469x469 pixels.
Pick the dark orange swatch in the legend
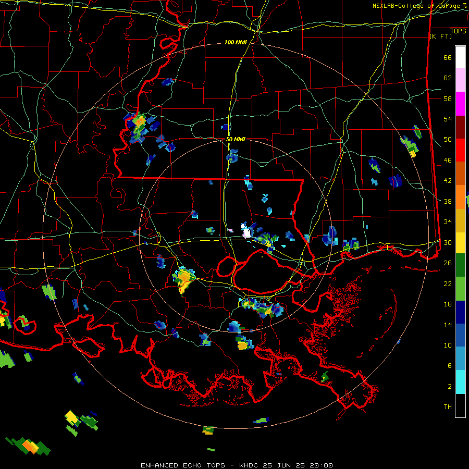460,173
